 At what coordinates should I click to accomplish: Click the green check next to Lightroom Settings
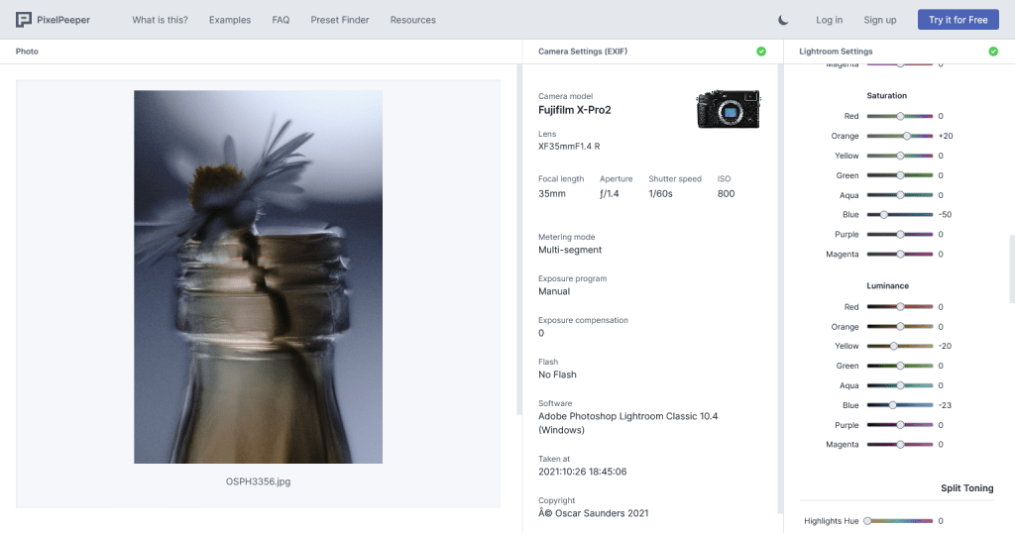(x=993, y=52)
